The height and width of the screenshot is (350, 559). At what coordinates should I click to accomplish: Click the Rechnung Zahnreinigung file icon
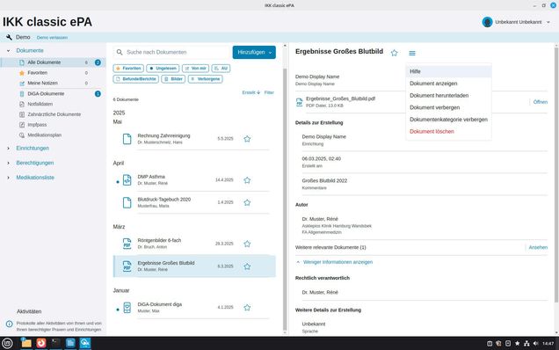[127, 139]
